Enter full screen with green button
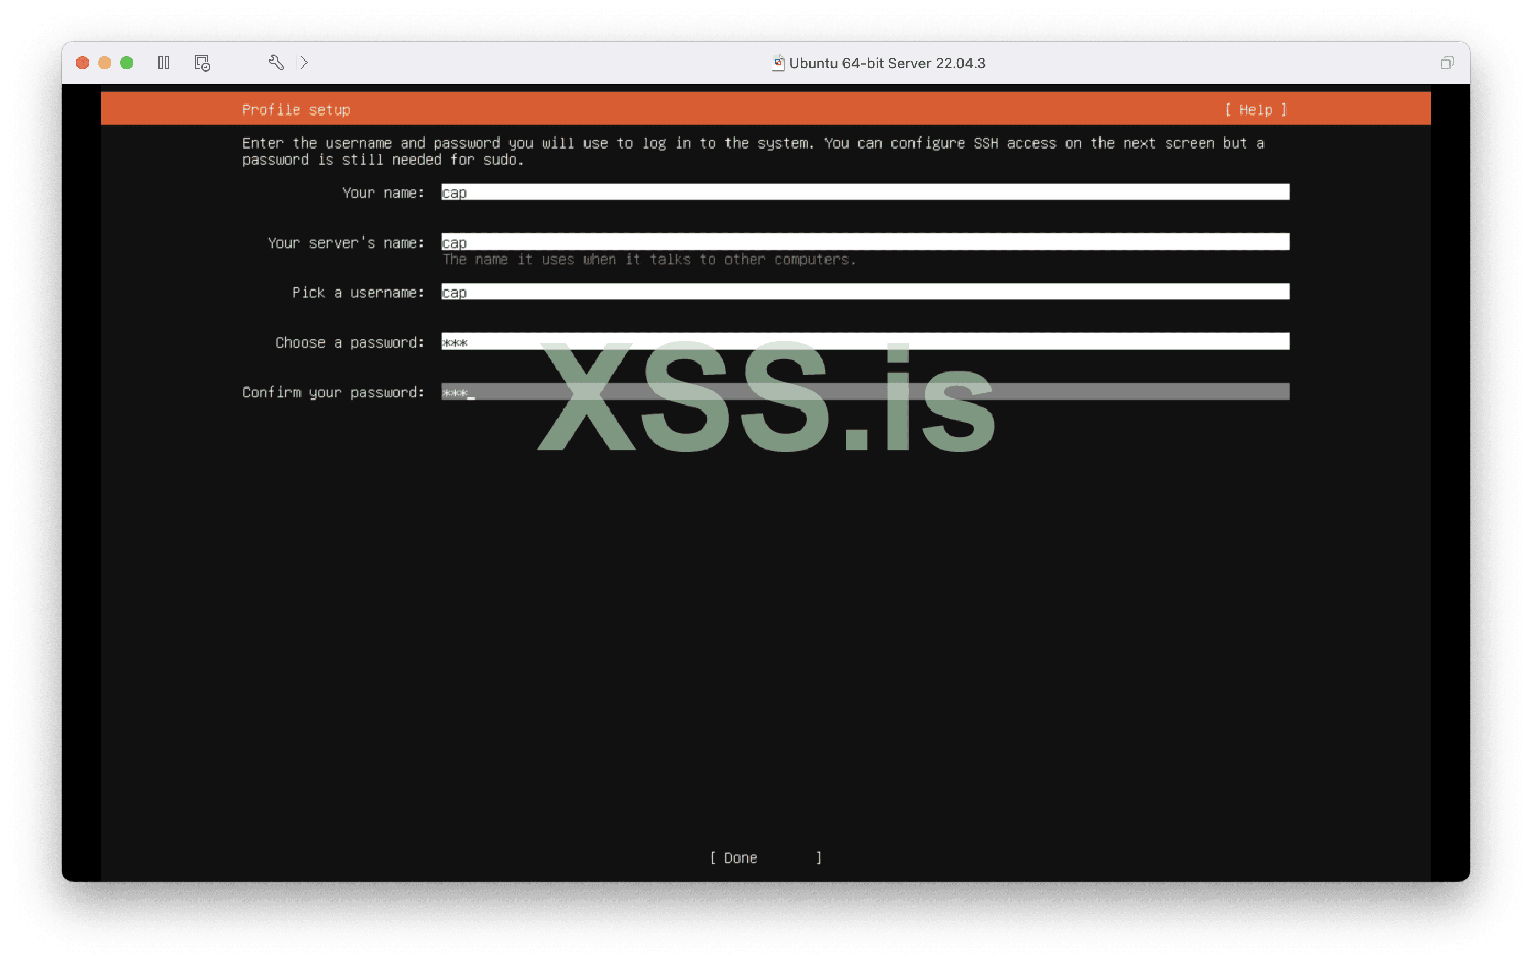 click(x=127, y=63)
